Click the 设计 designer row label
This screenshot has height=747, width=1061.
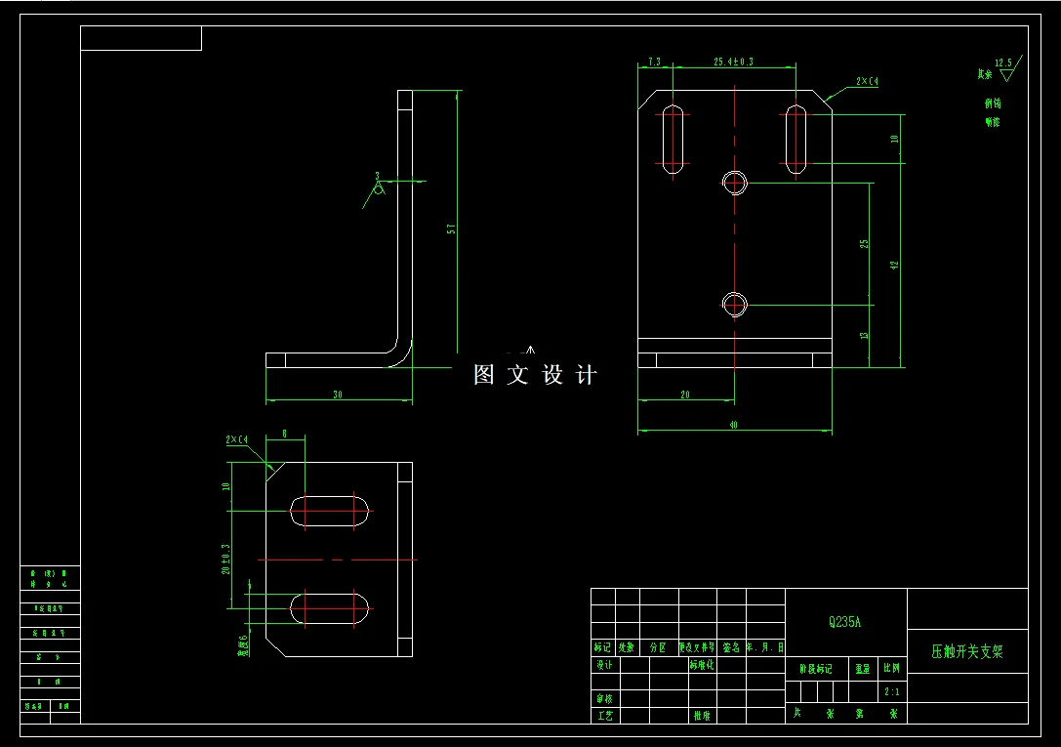coord(605,663)
